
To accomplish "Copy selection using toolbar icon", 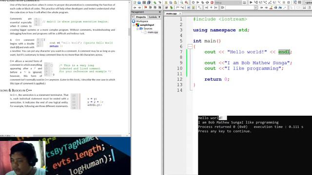I will click(171, 2).
